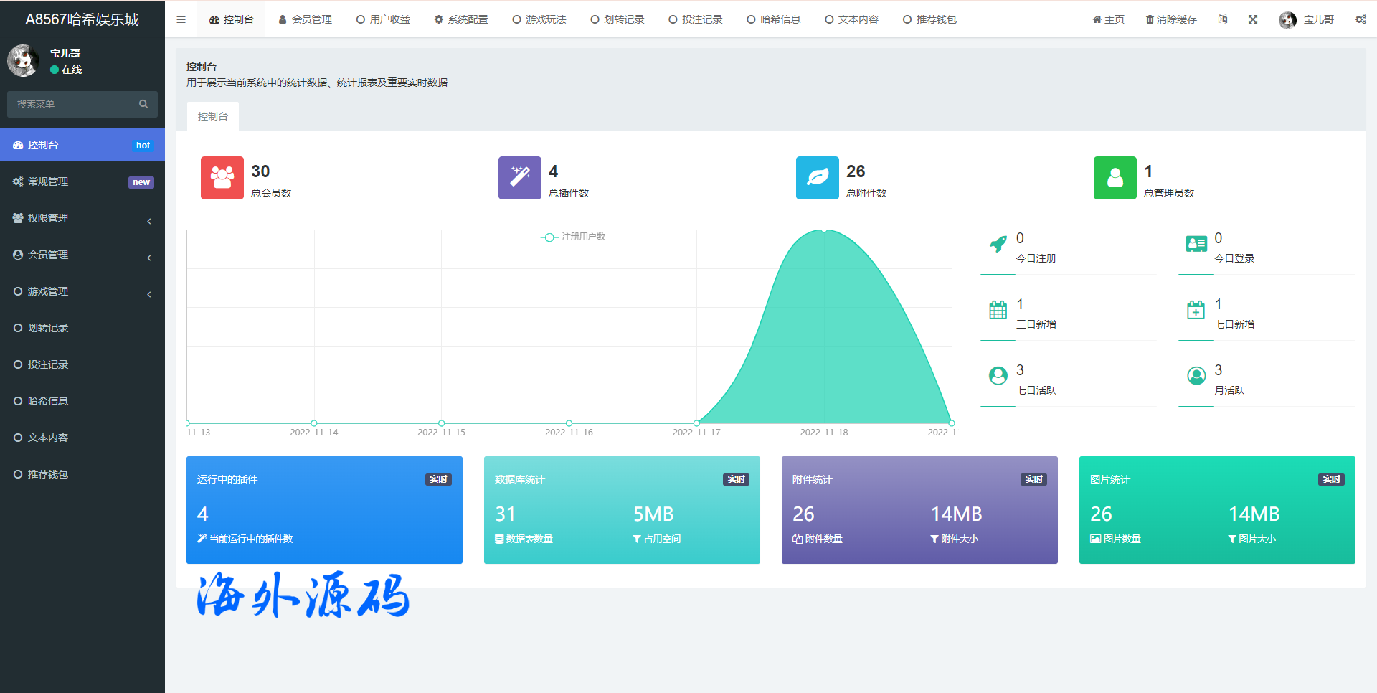Go to 主页 home link
The width and height of the screenshot is (1377, 693).
[x=1108, y=19]
